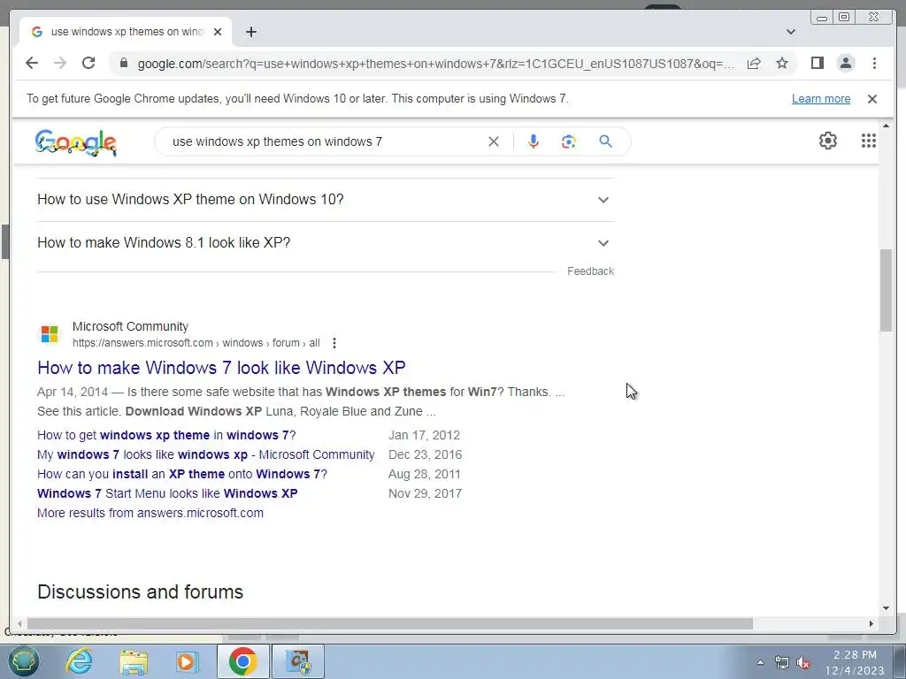Open Learn more about Chrome updates

pyautogui.click(x=820, y=99)
